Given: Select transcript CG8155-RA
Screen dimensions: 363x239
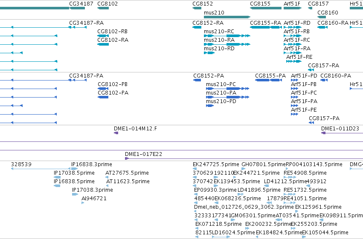Looking at the screenshot, I should [266, 23].
